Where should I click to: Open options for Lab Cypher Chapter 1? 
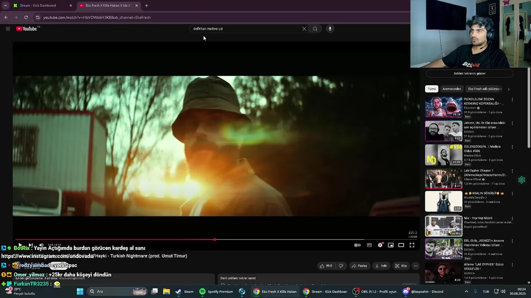pos(512,171)
